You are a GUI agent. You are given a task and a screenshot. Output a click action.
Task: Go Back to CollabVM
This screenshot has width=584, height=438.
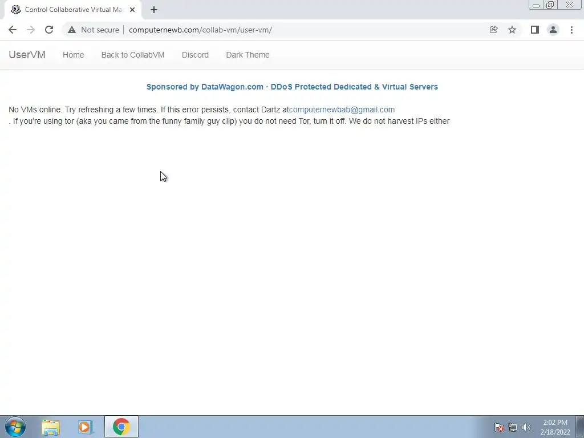tap(133, 55)
